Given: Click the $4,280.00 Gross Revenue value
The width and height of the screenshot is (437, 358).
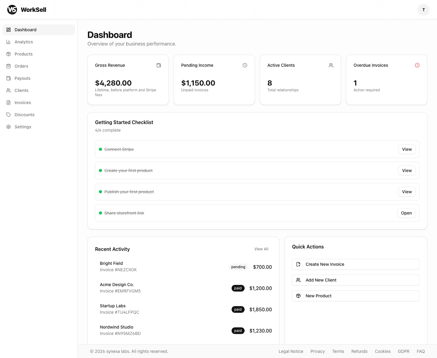Looking at the screenshot, I should [113, 83].
